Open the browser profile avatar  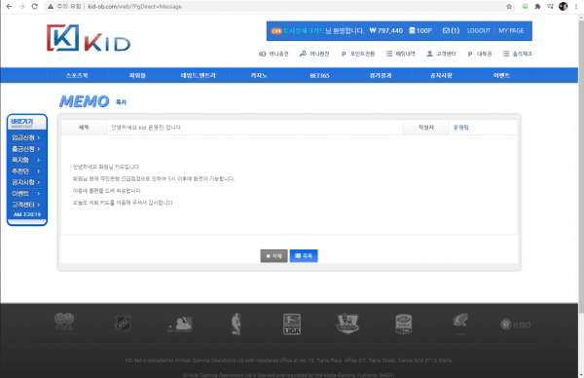[564, 7]
